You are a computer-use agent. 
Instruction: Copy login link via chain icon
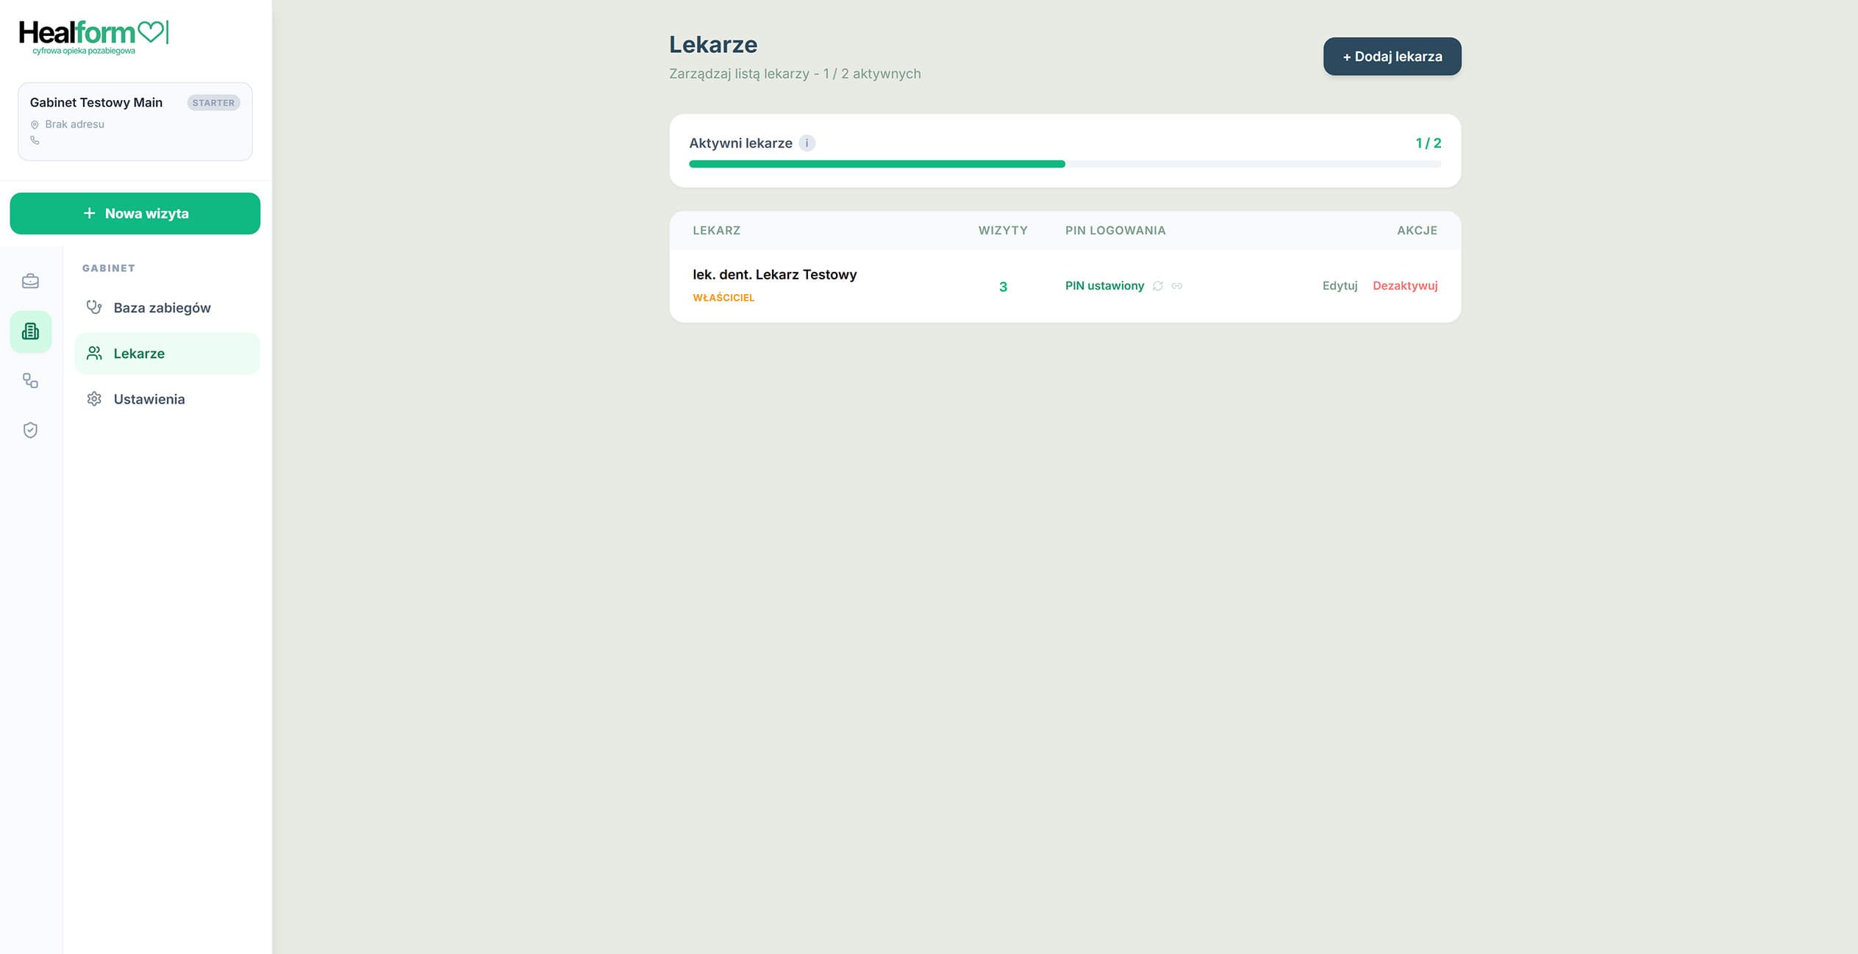(1176, 286)
